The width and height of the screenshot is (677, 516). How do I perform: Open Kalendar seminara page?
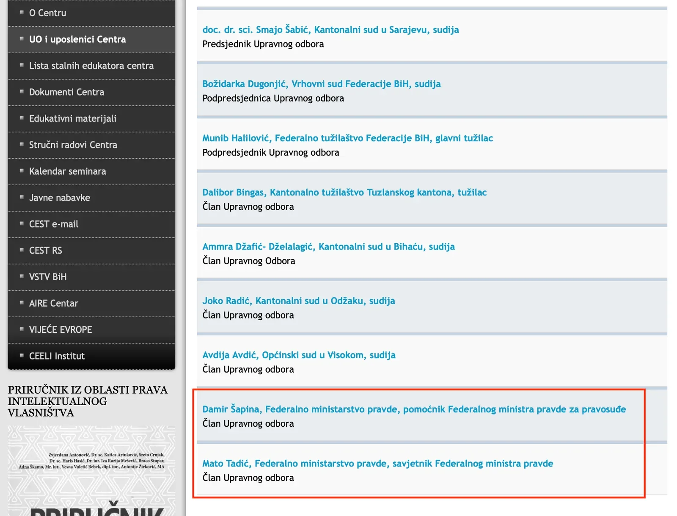pos(67,172)
